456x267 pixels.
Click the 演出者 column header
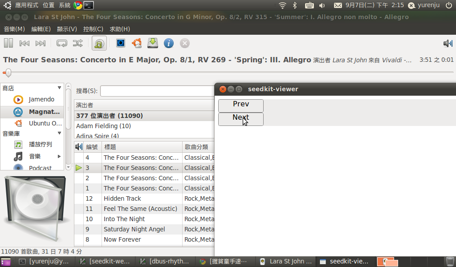point(145,105)
